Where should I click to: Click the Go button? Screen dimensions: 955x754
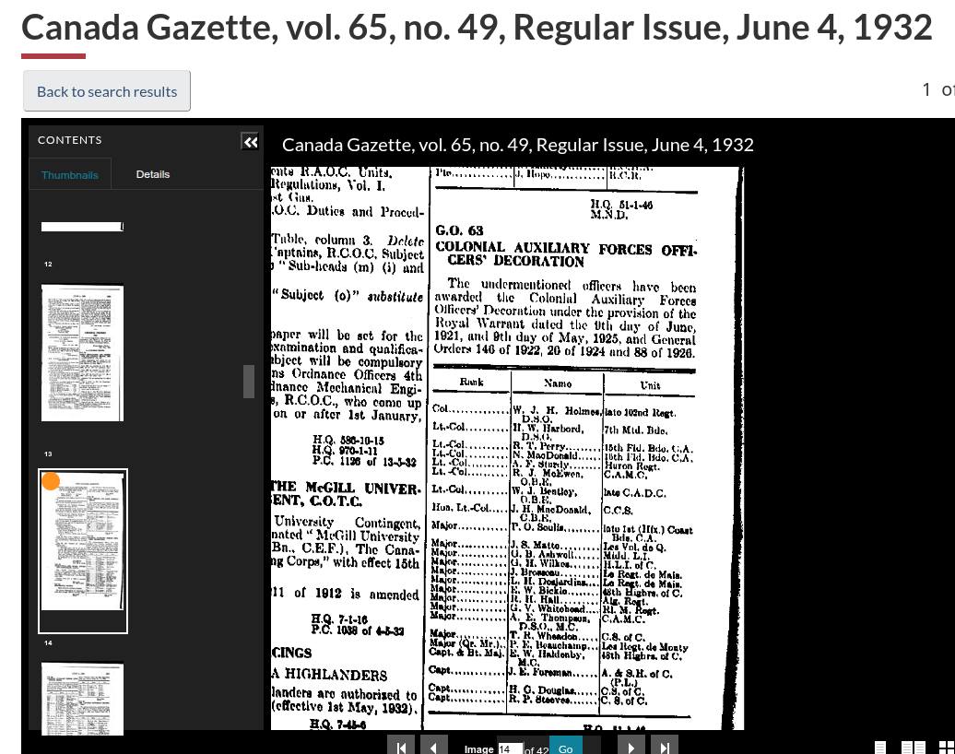pos(566,748)
